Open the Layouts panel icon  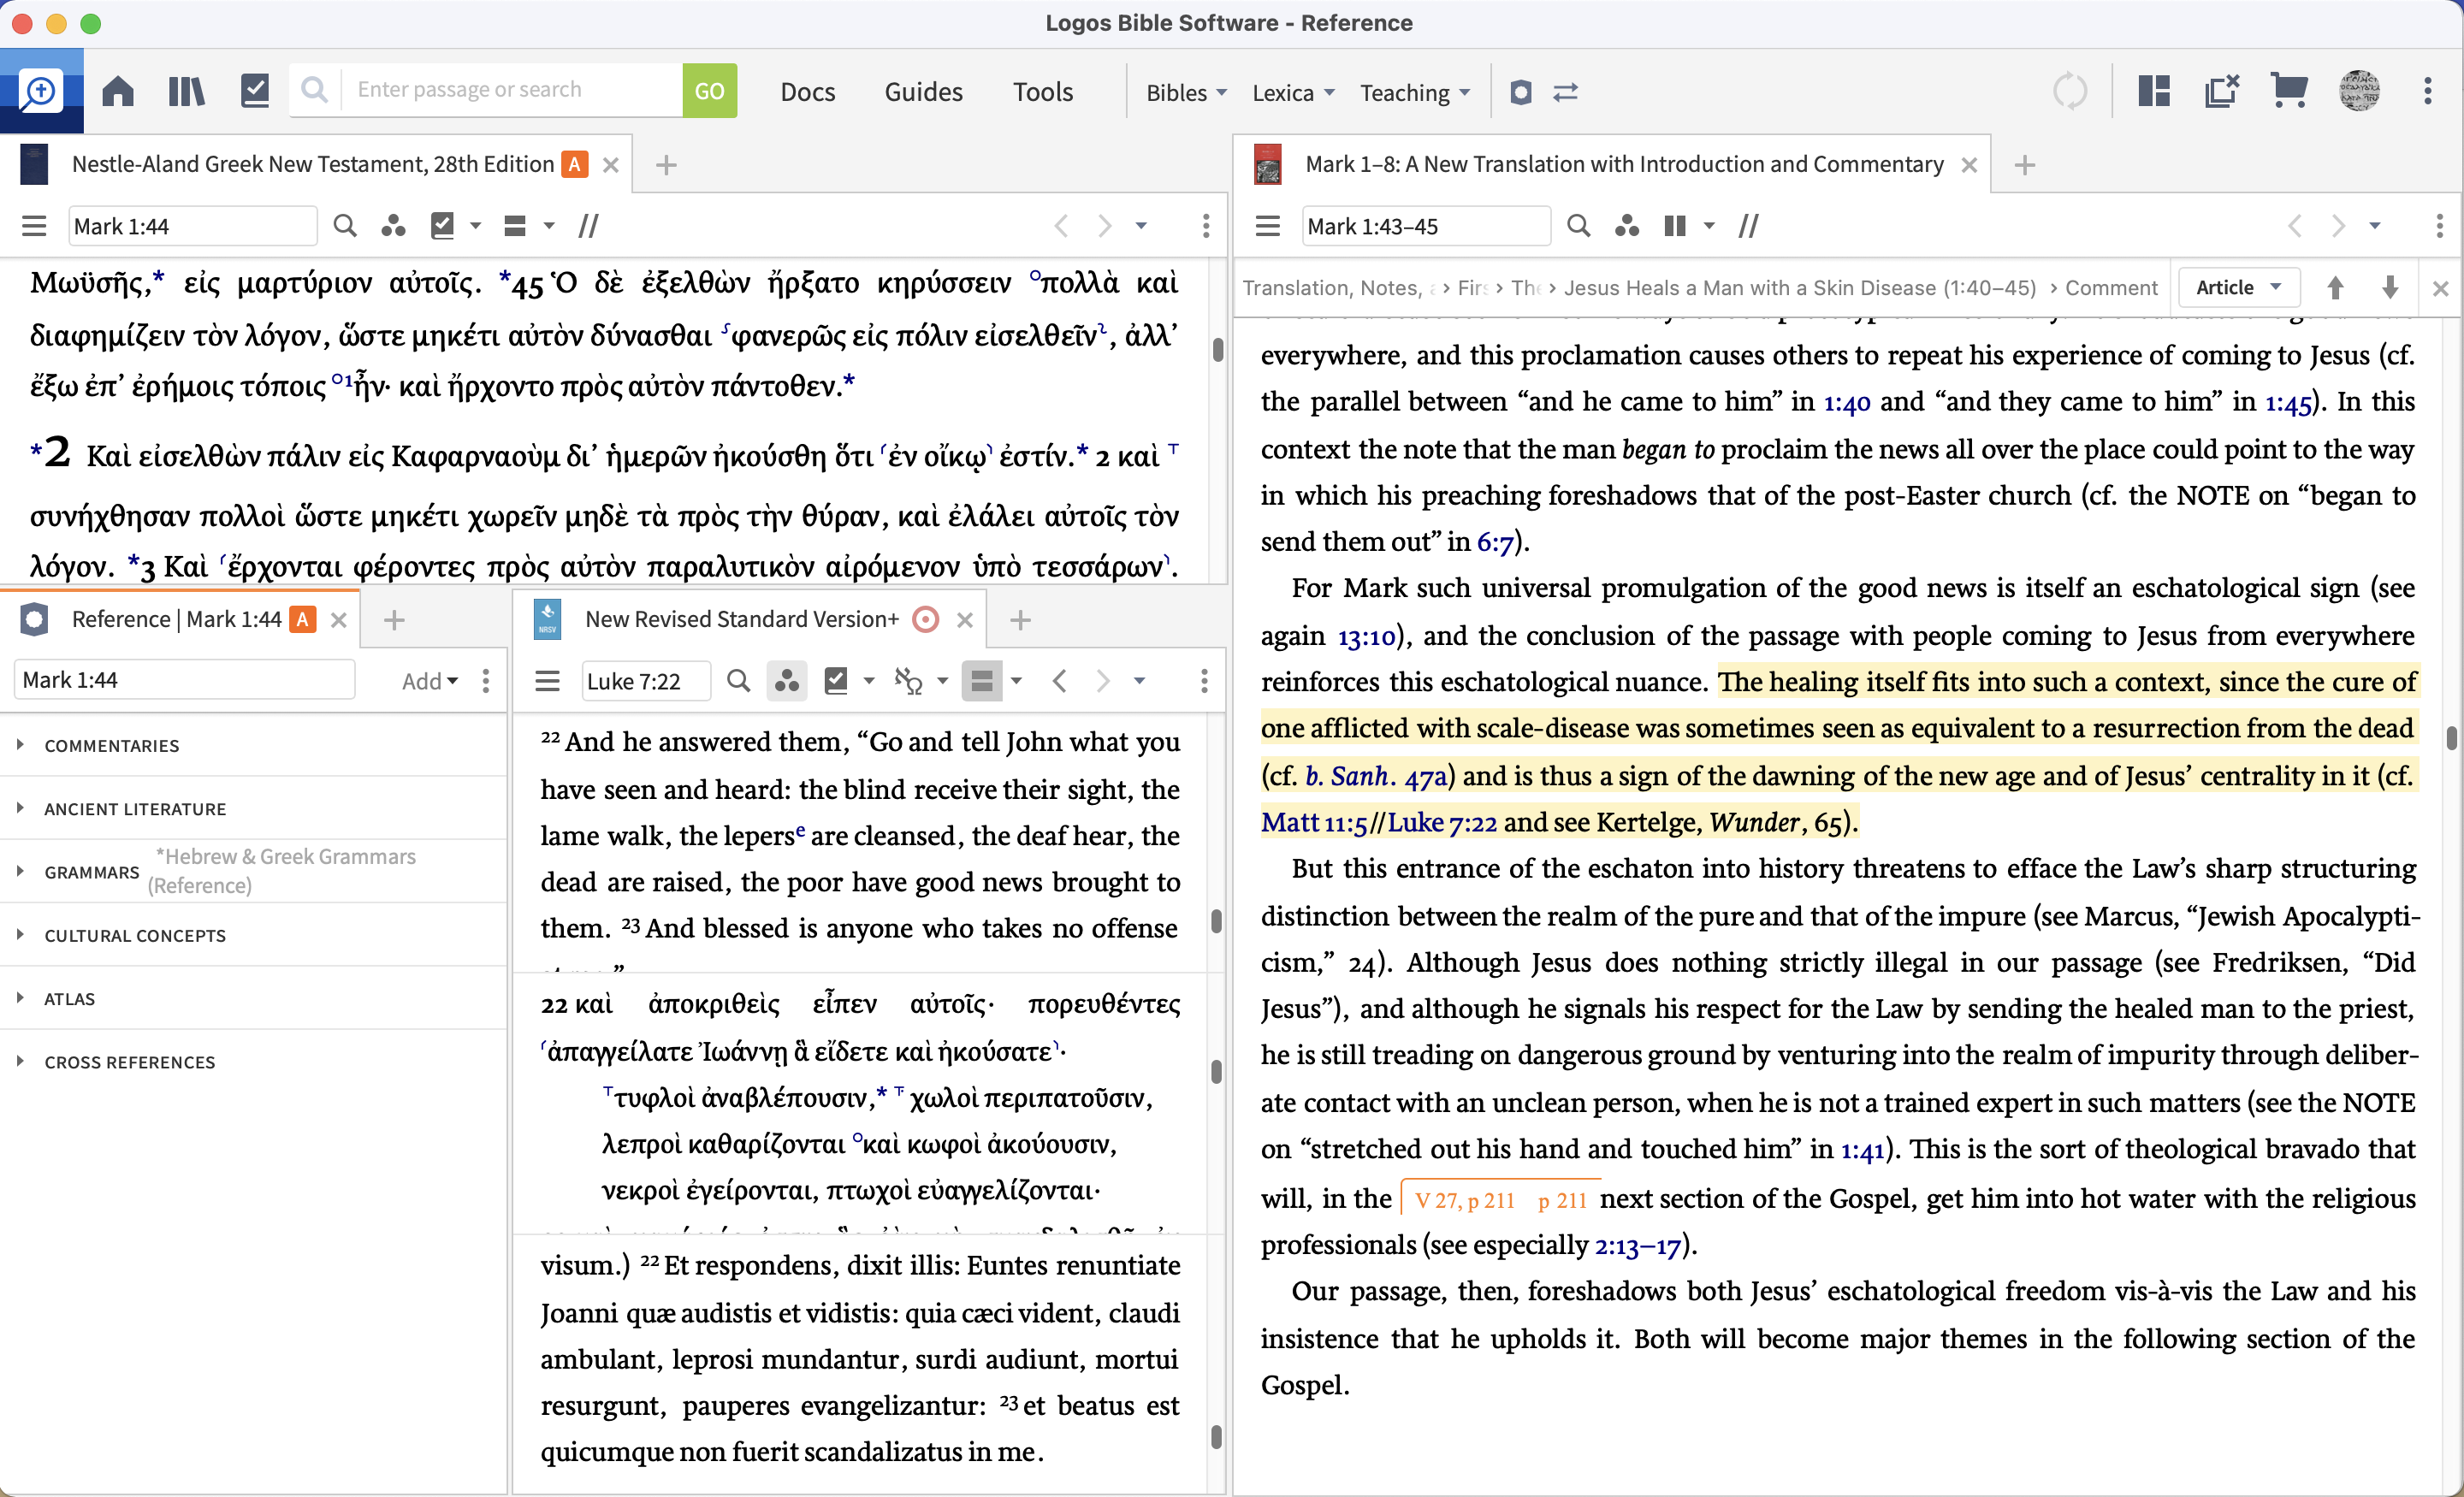pos(2154,92)
